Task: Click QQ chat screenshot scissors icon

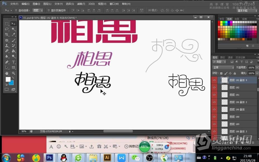Action: [106, 146]
